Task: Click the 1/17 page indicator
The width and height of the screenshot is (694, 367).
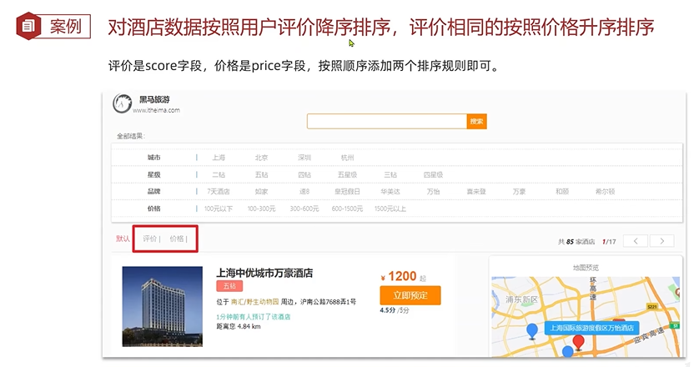Action: pos(609,242)
